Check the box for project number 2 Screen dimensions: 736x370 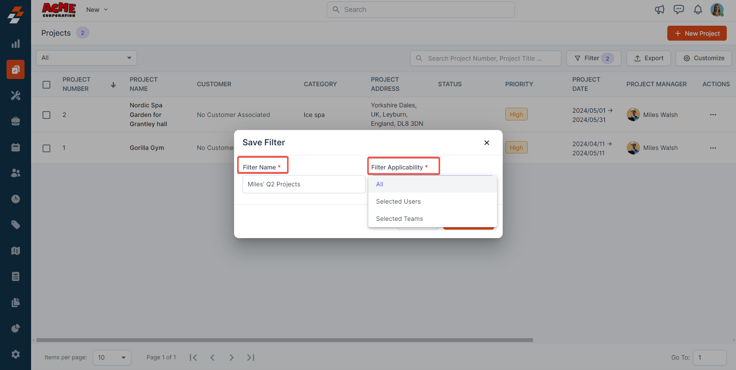pyautogui.click(x=46, y=115)
